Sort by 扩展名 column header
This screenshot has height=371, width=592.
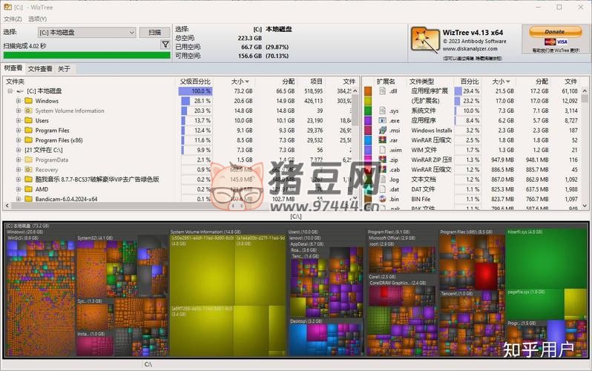click(386, 81)
